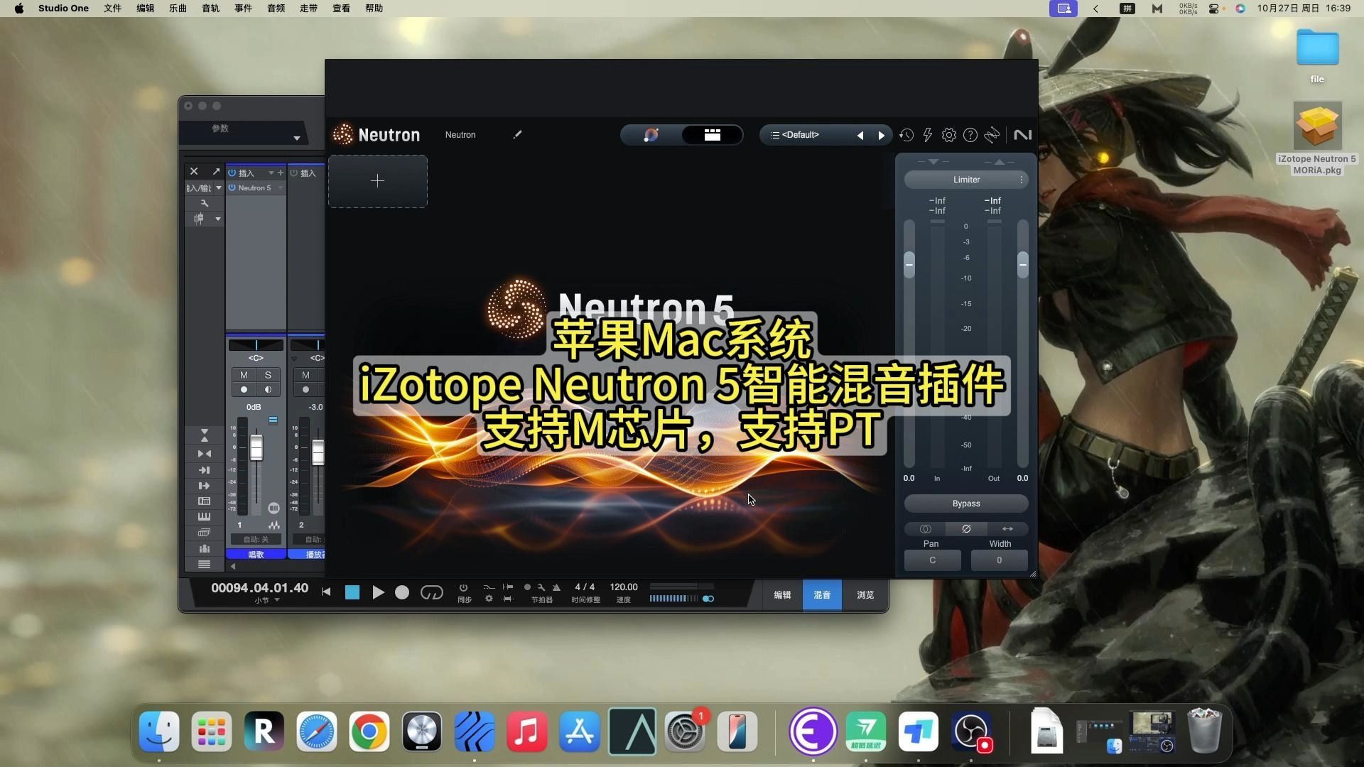Open Neutron 5 insert menu arrow
This screenshot has width=1364, height=767.
click(x=280, y=188)
